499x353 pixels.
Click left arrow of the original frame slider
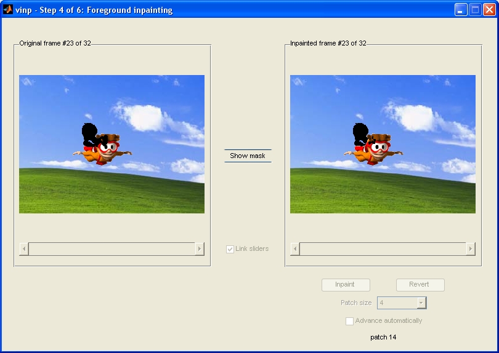pos(24,248)
